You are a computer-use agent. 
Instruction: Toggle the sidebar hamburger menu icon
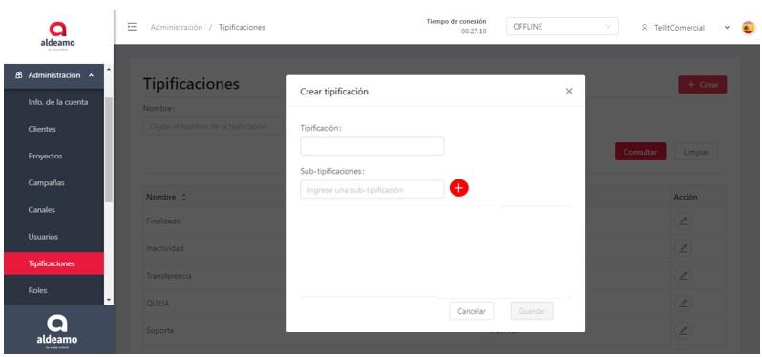132,27
